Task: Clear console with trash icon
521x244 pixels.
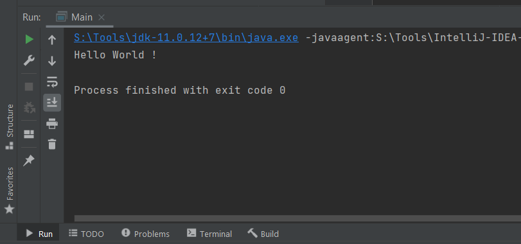Action: [52, 144]
